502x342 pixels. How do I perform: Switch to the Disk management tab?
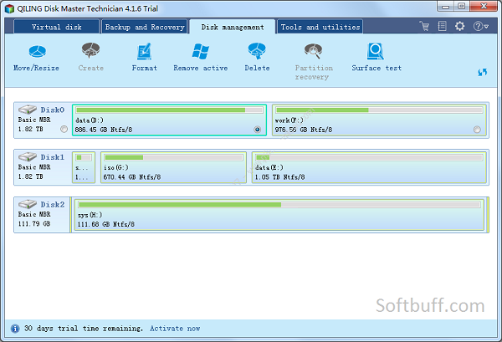(233, 27)
